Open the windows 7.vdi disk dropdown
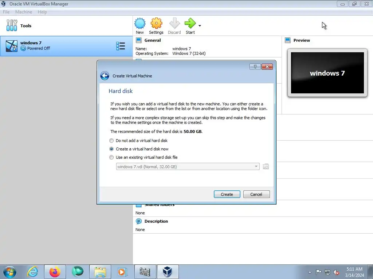373x279 pixels. [188, 166]
